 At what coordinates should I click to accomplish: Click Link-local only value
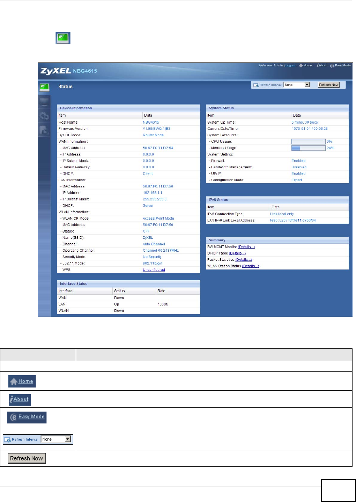pos(282,214)
